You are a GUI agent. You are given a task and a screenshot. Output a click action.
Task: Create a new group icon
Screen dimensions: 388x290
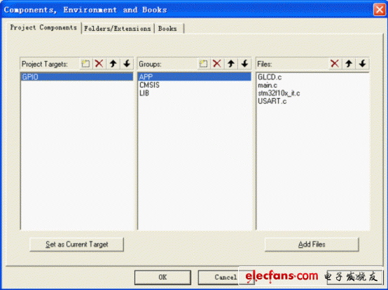coord(203,64)
